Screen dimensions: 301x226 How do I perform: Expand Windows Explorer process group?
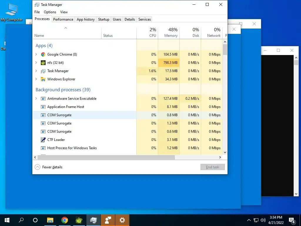(36, 79)
